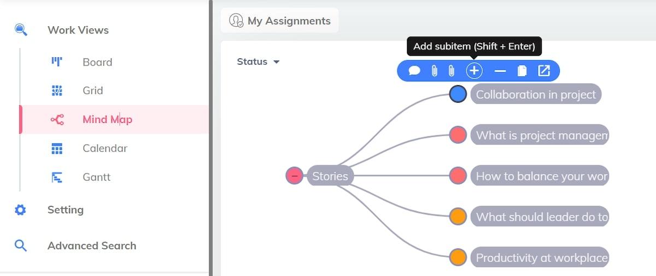Click the Board view icon
656x276 pixels.
coord(57,62)
